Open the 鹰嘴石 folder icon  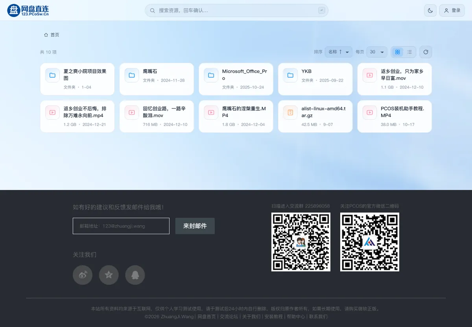[x=132, y=75]
